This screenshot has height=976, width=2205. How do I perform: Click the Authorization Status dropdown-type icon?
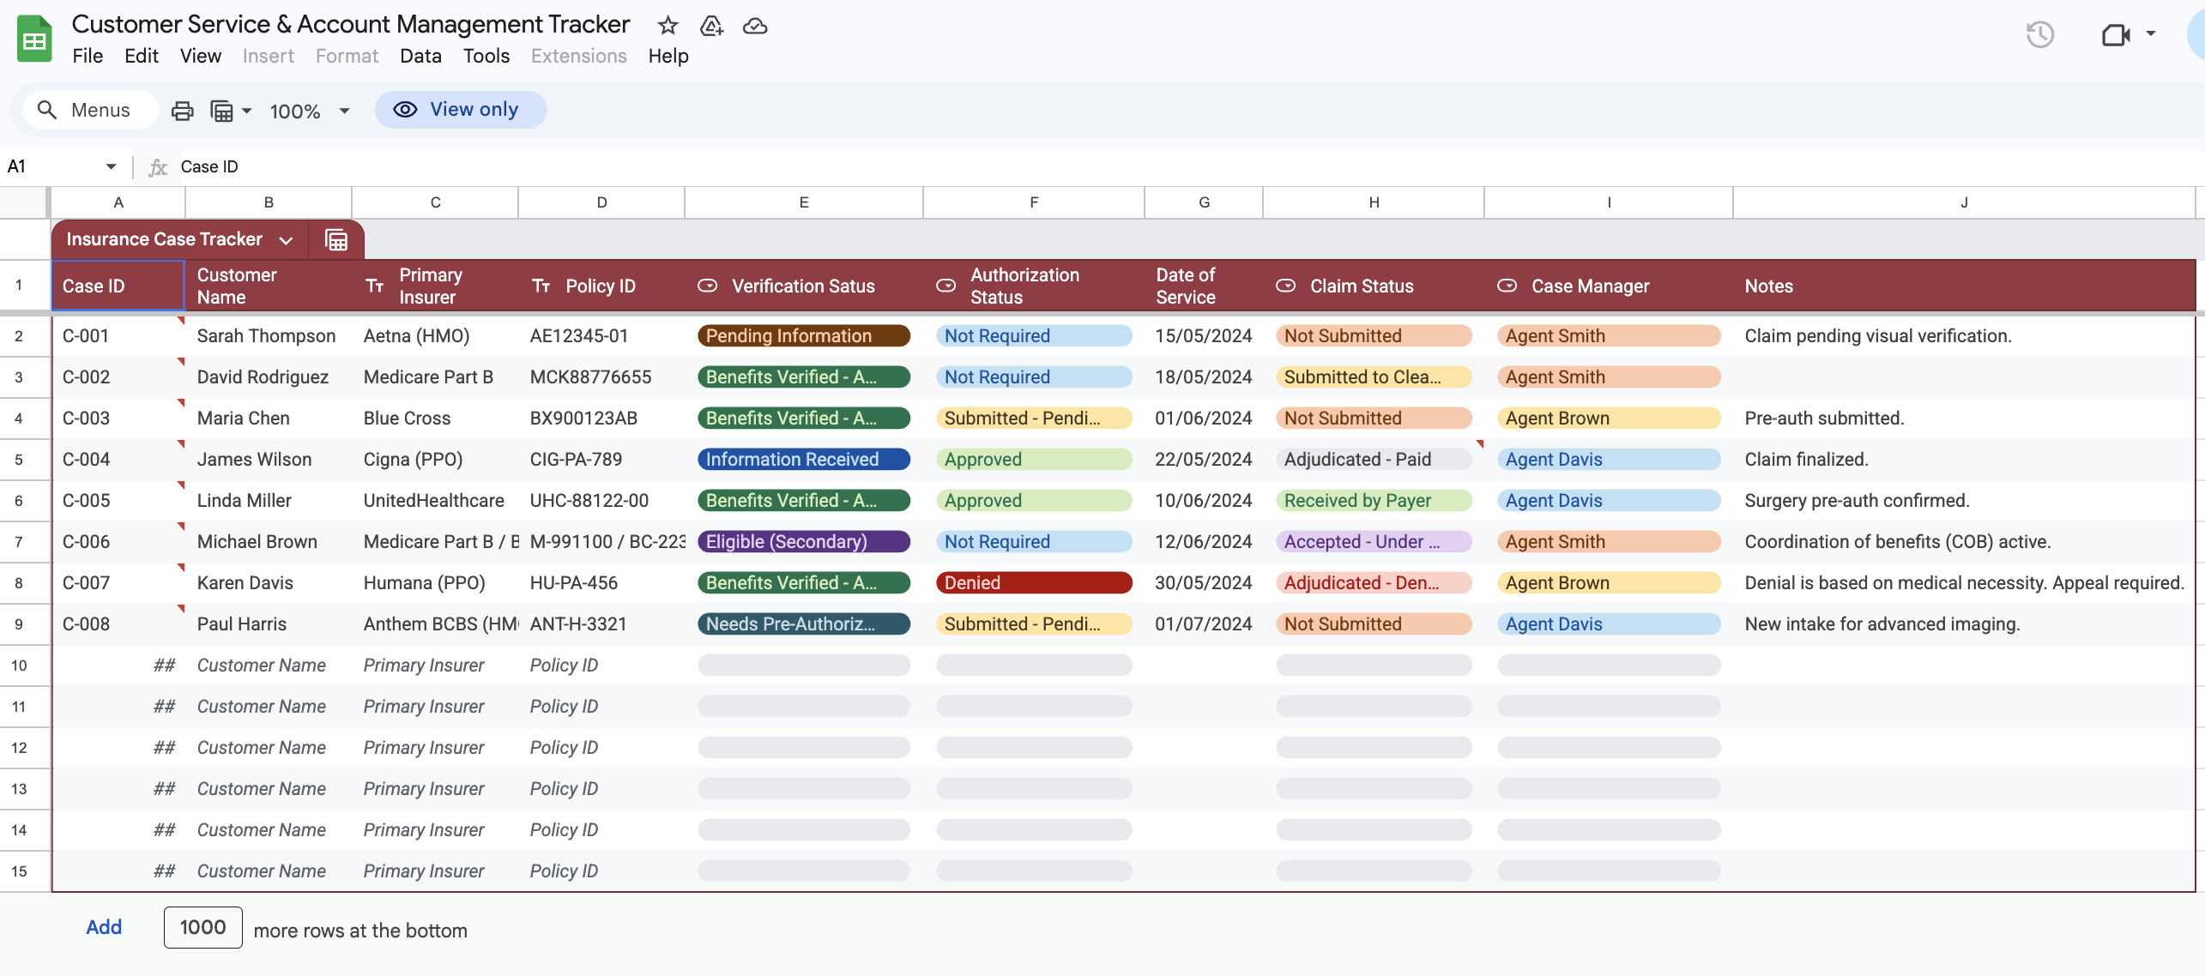click(x=946, y=286)
